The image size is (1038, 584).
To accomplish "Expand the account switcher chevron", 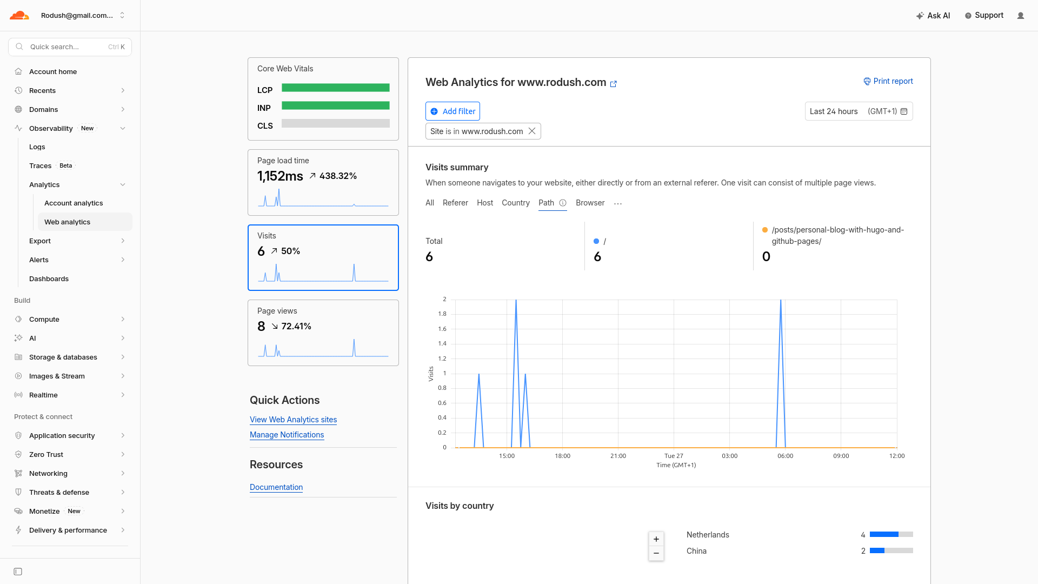I will [122, 15].
